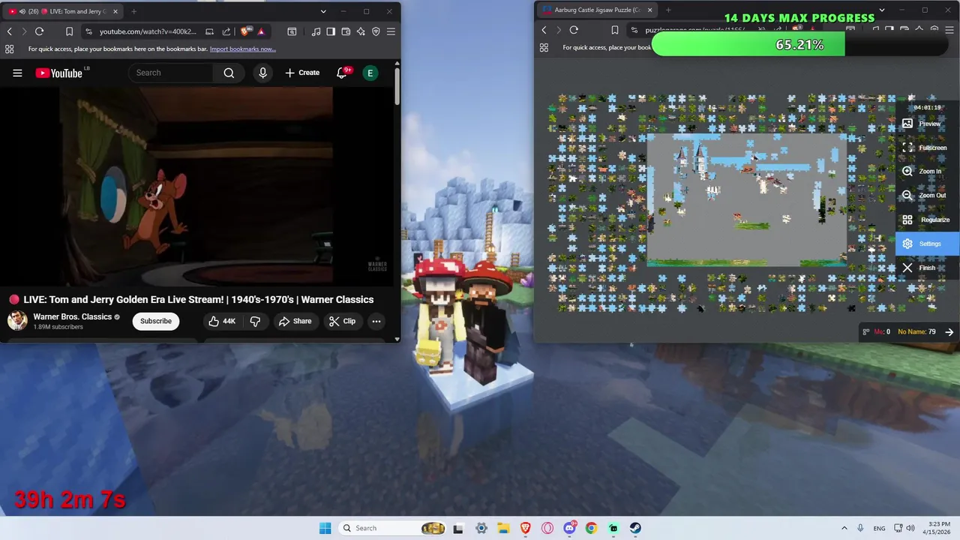Screen dimensions: 960x540
Task: Open Brave Rewards triangle icon in YouTube window
Action: tap(261, 31)
